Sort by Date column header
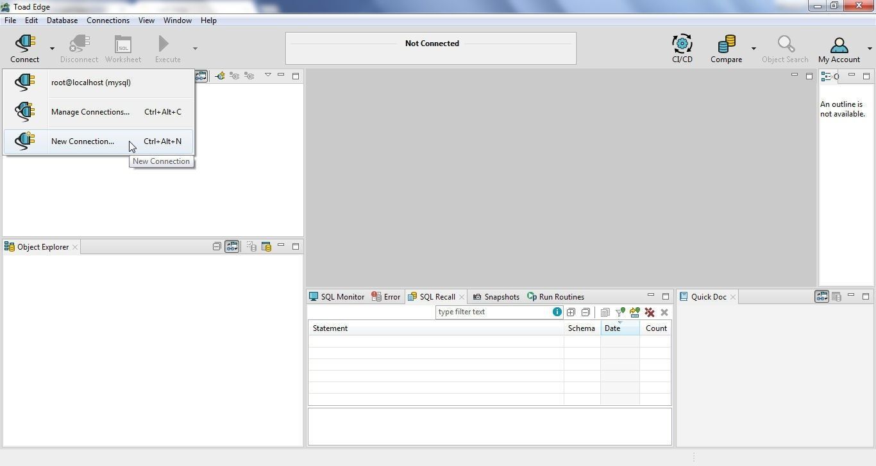This screenshot has height=466, width=876. (x=619, y=328)
